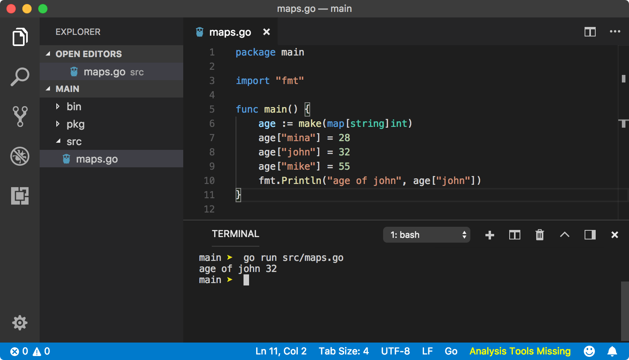Screen dimensions: 629x360
Task: Click the "fmt" import string
Action: pos(290,81)
